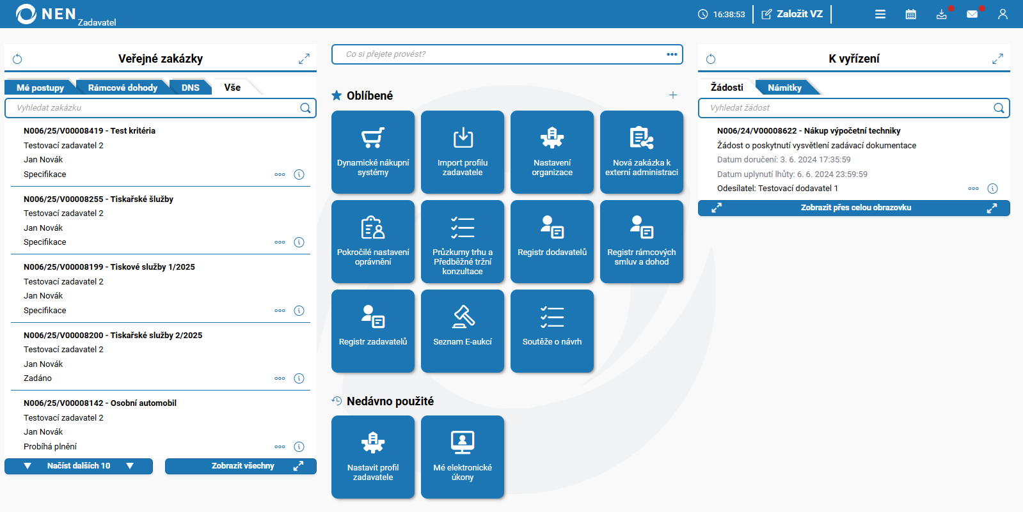Open the three-dots options in the command search
This screenshot has height=512, width=1023.
672,54
